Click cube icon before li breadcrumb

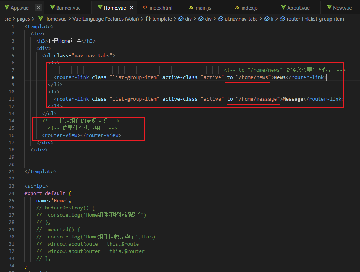click(267, 19)
